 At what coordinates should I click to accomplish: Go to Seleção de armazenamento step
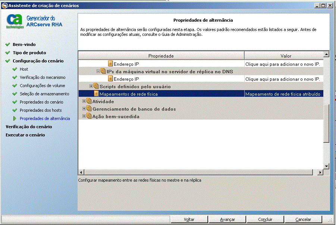[x=44, y=94]
